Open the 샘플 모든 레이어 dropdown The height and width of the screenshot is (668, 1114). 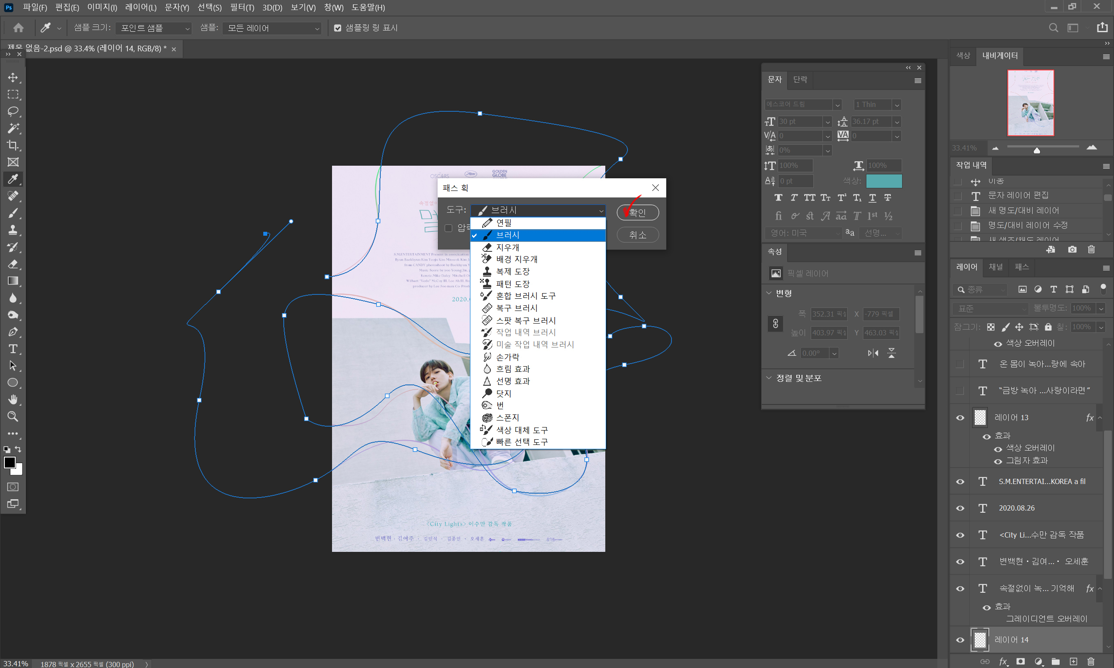[x=272, y=28]
